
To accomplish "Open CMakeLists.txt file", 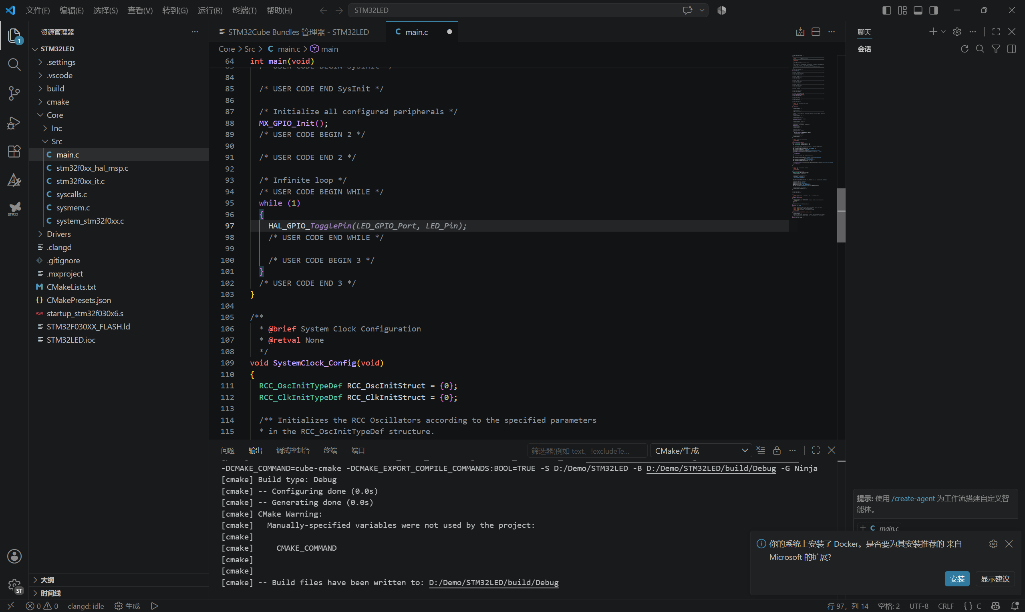I will [119, 287].
